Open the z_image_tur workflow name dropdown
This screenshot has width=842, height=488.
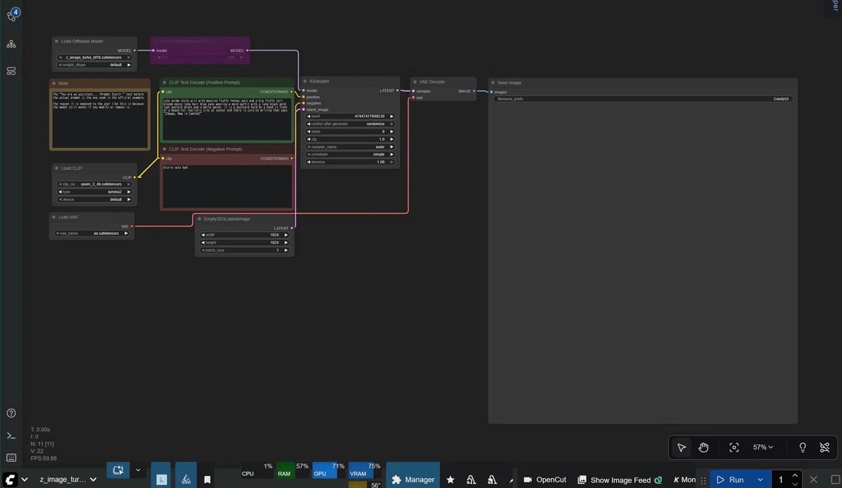(x=68, y=480)
